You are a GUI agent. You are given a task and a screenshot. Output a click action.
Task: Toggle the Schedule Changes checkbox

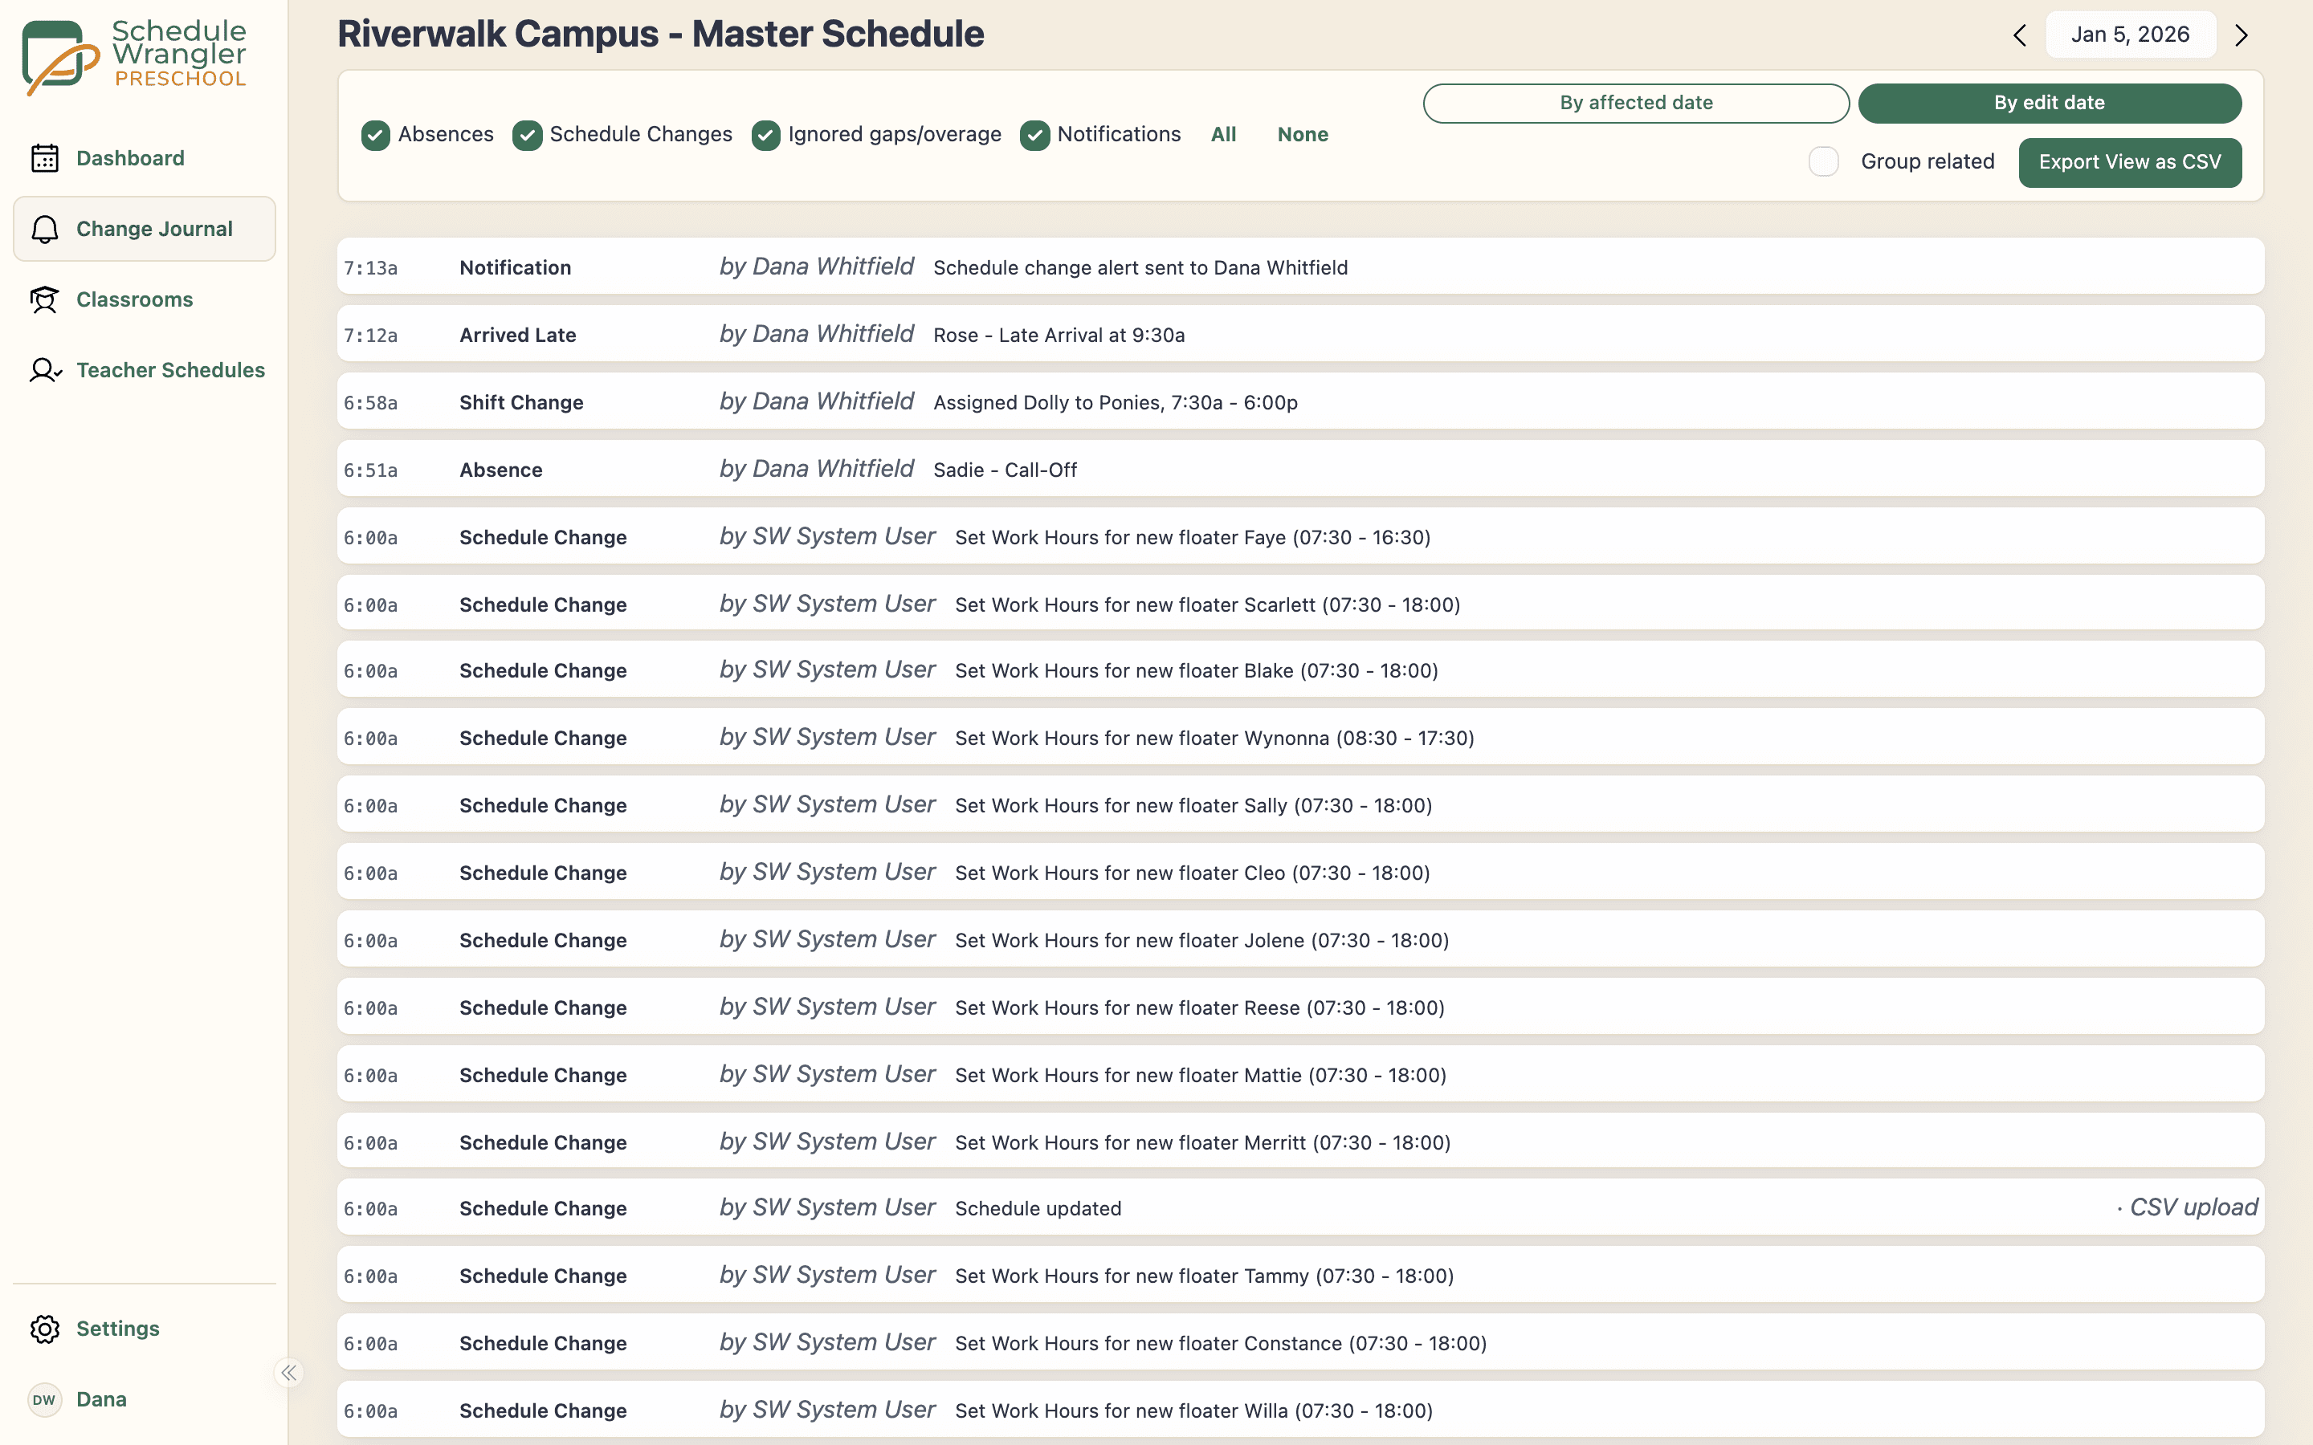pyautogui.click(x=528, y=135)
